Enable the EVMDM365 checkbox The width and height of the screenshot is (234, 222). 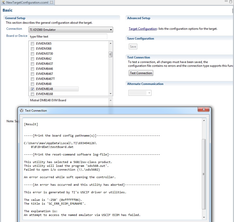click(x=32, y=43)
